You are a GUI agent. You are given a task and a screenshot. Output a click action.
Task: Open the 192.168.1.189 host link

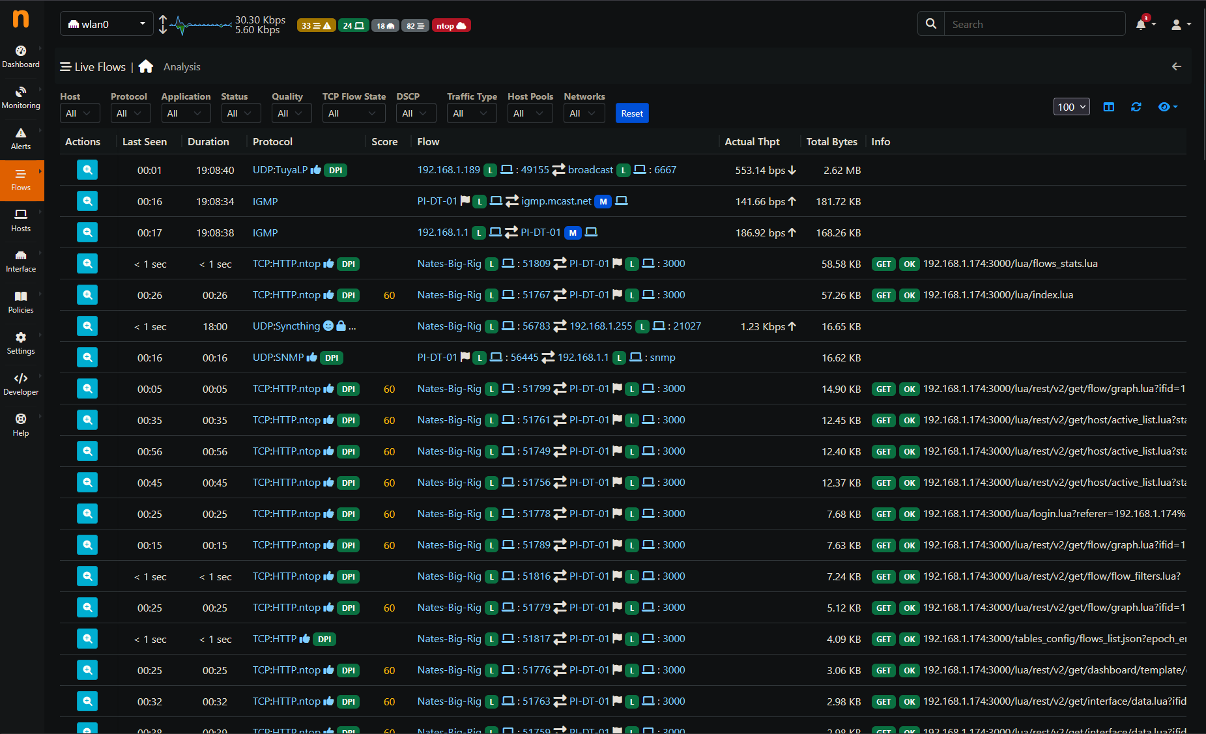tap(448, 170)
